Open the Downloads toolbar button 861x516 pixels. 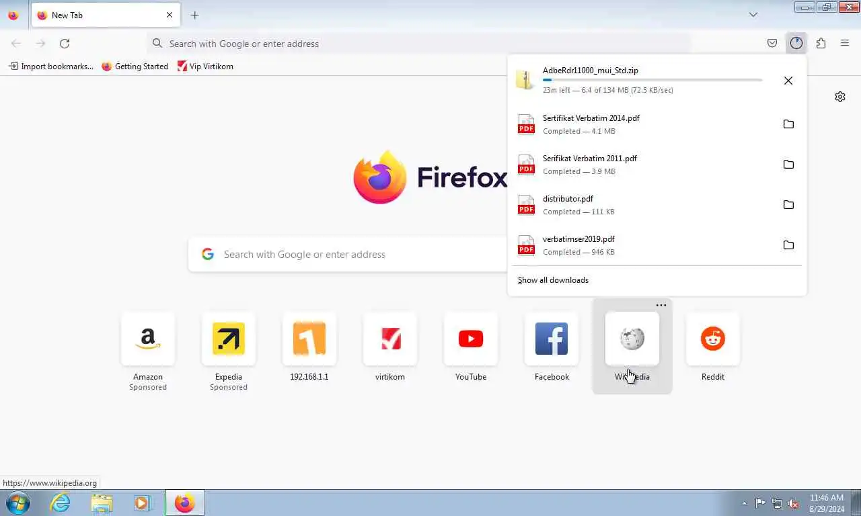tap(796, 43)
